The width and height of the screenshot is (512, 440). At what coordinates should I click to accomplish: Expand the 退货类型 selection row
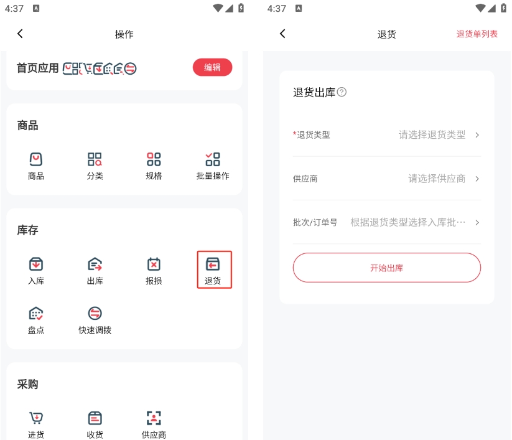coord(386,134)
